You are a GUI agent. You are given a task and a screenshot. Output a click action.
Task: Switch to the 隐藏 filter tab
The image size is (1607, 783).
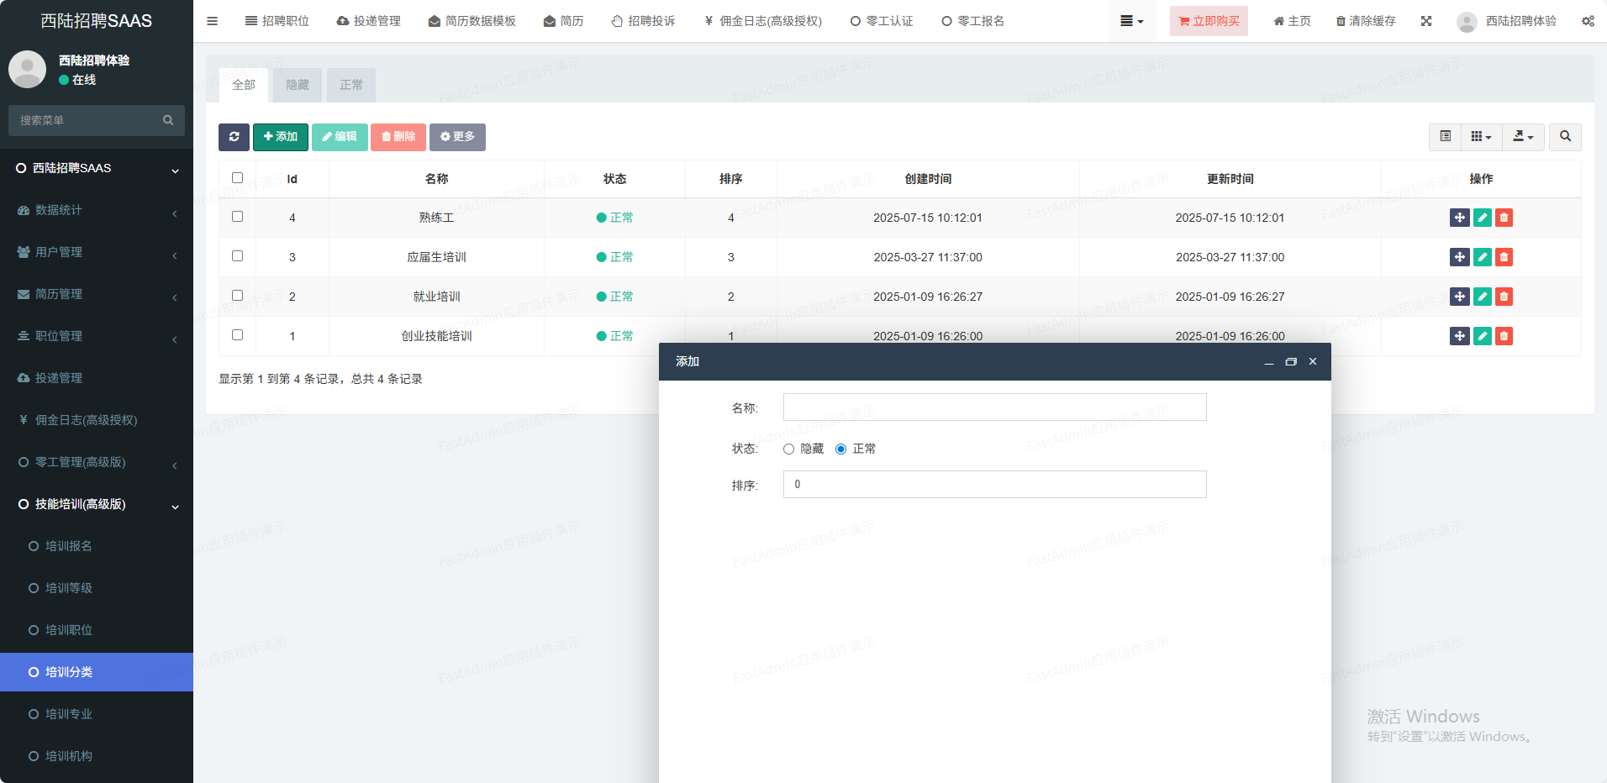click(x=298, y=85)
